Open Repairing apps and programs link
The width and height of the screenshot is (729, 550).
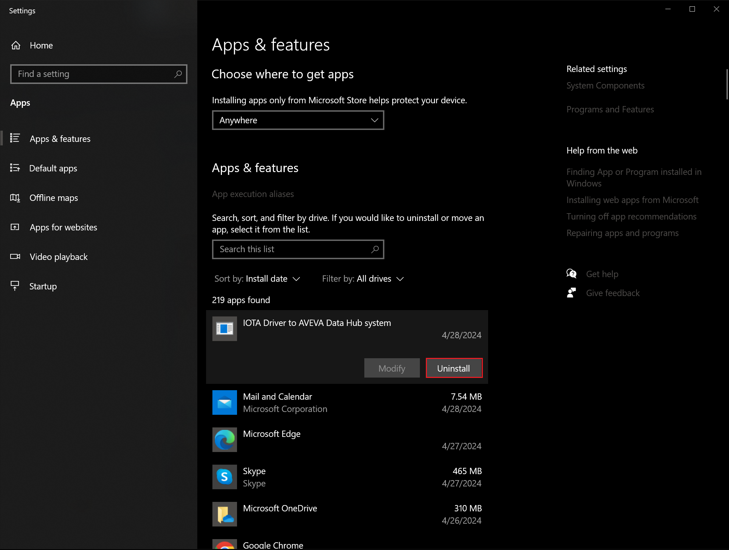coord(622,233)
